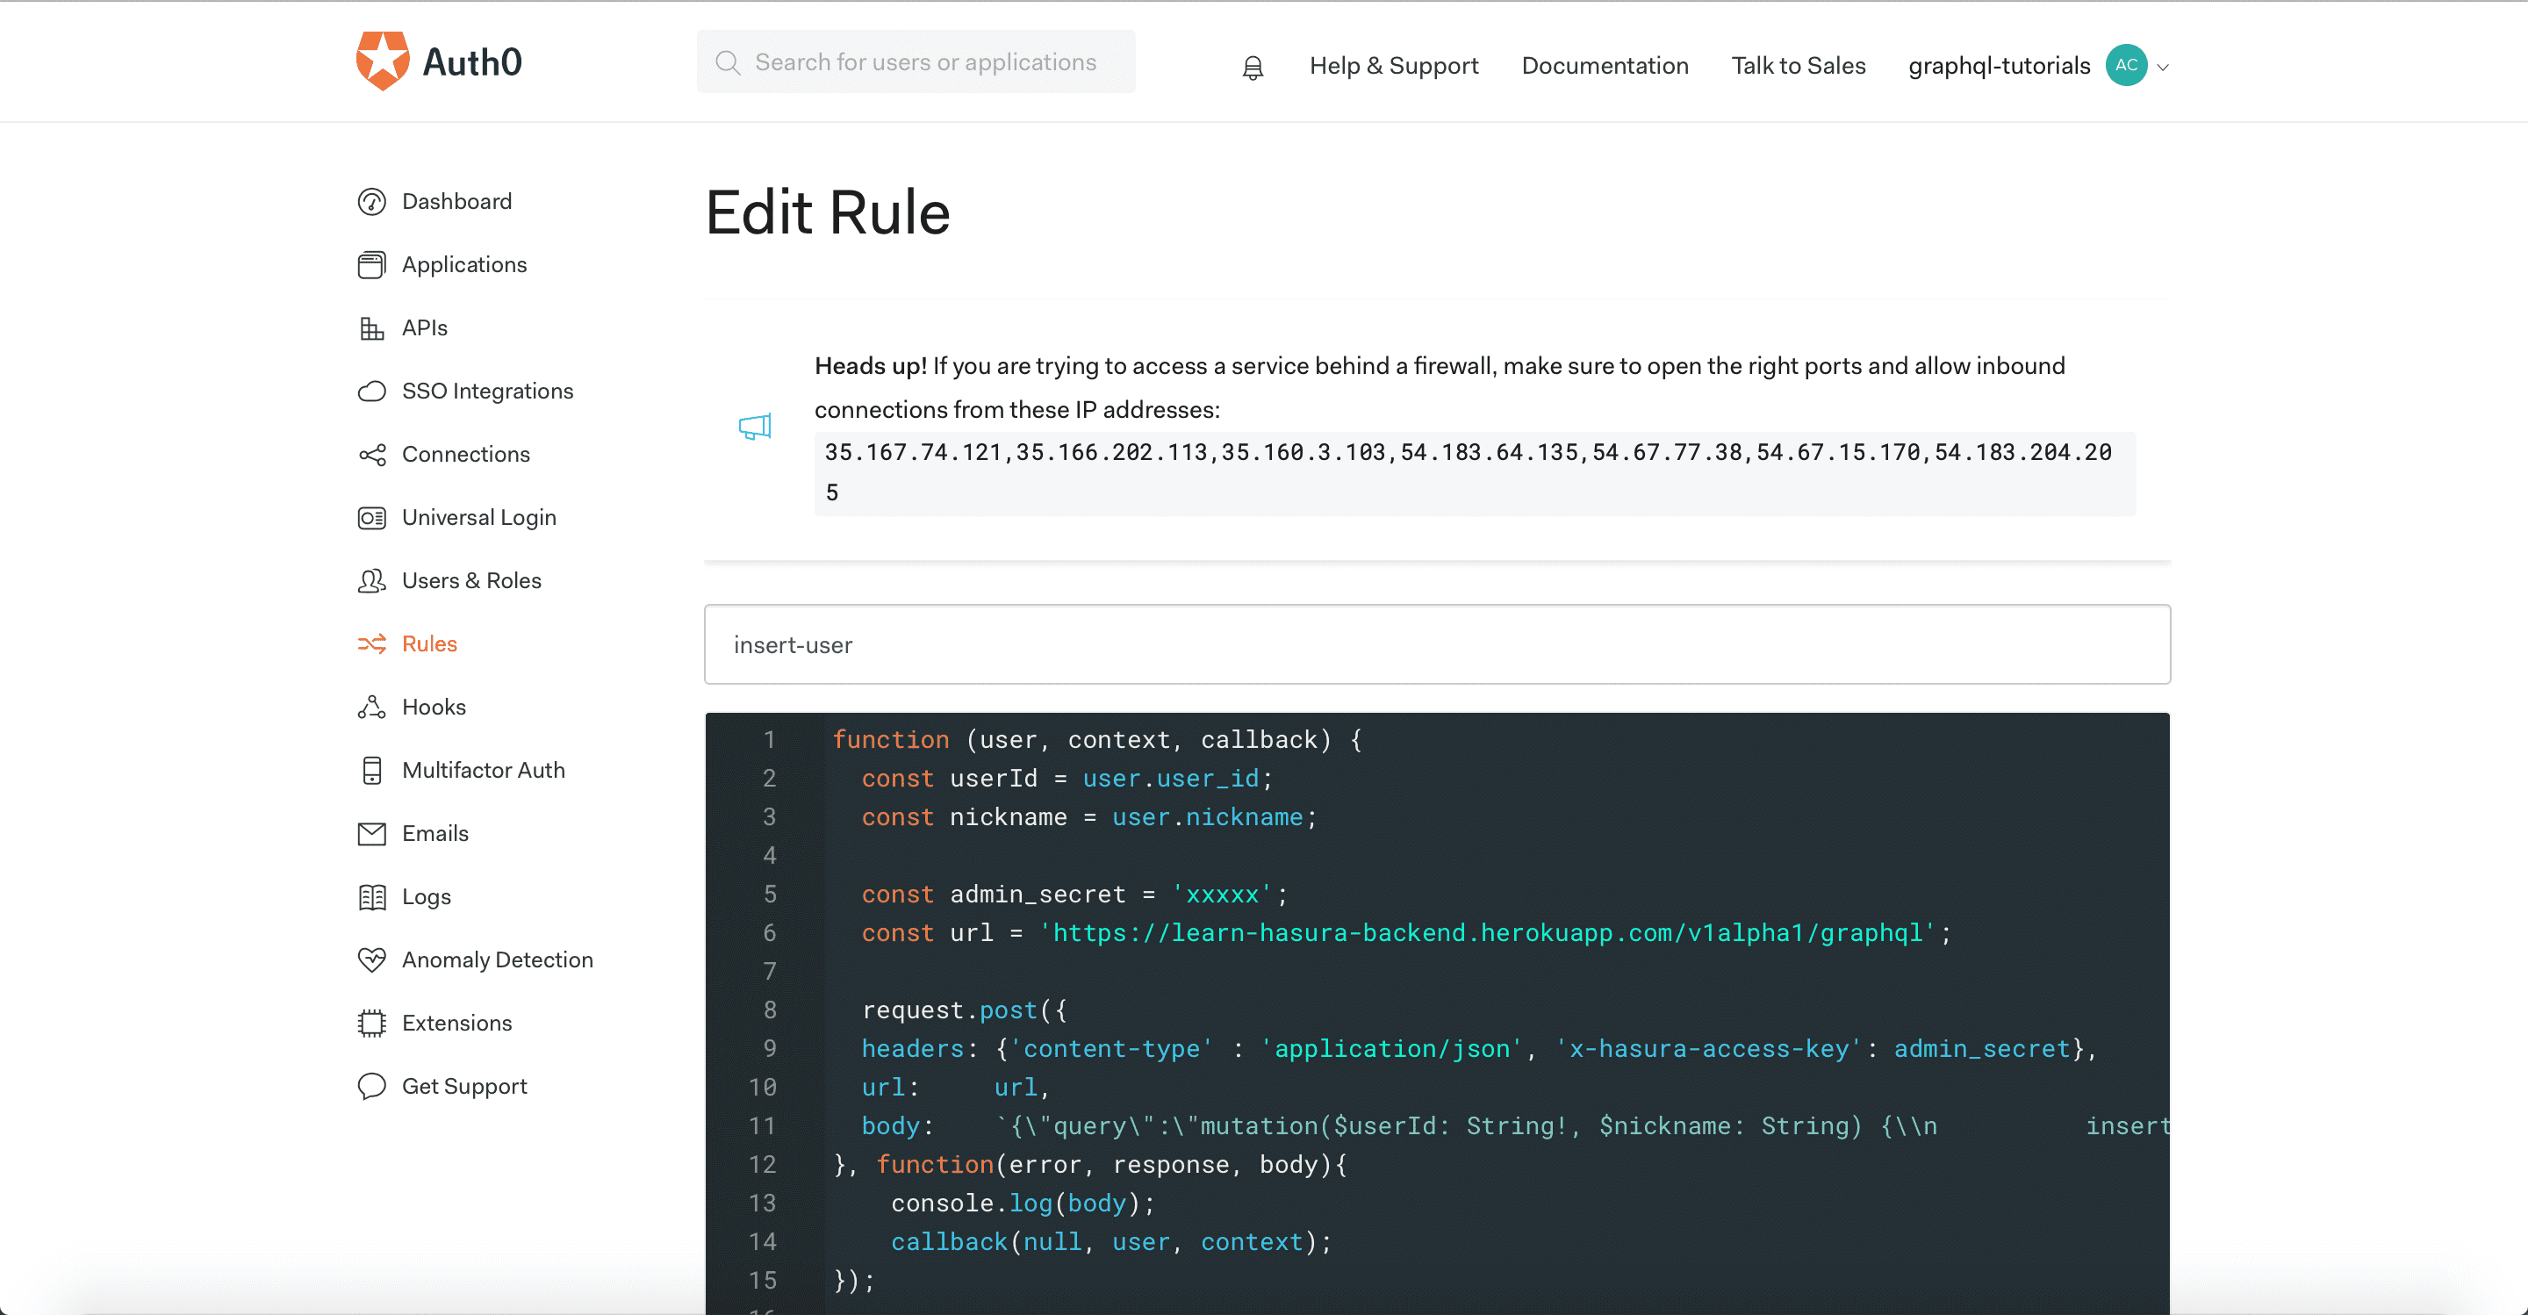This screenshot has width=2528, height=1315.
Task: Select the Rules sidebar entry
Action: click(x=429, y=643)
